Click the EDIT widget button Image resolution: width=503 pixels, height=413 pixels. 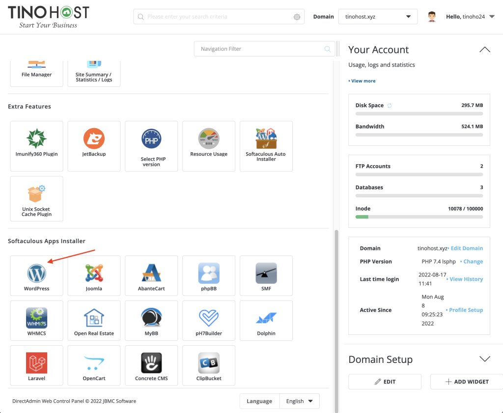pos(385,382)
